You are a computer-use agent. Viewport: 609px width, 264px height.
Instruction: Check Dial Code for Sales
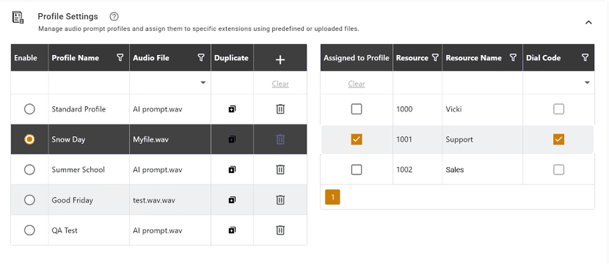point(559,170)
